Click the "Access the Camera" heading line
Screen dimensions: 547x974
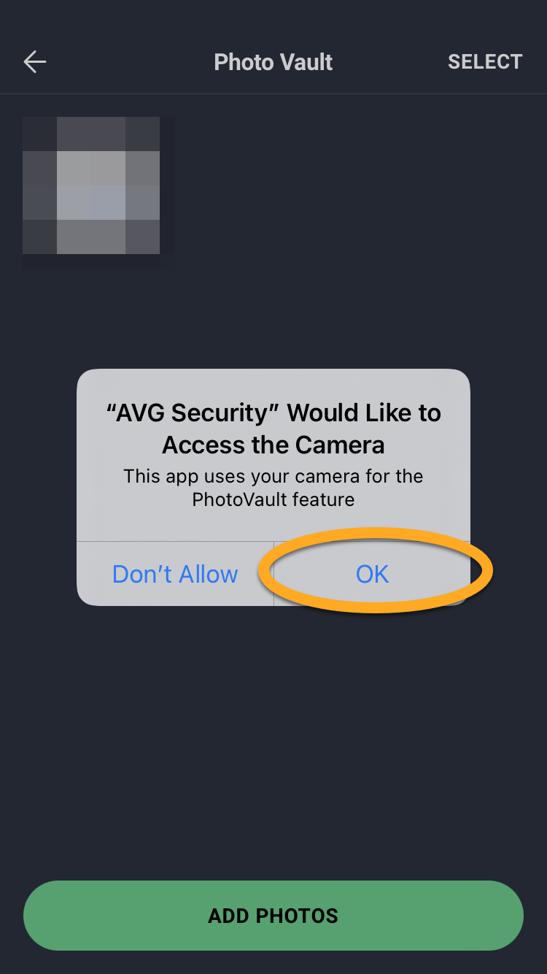tap(273, 445)
